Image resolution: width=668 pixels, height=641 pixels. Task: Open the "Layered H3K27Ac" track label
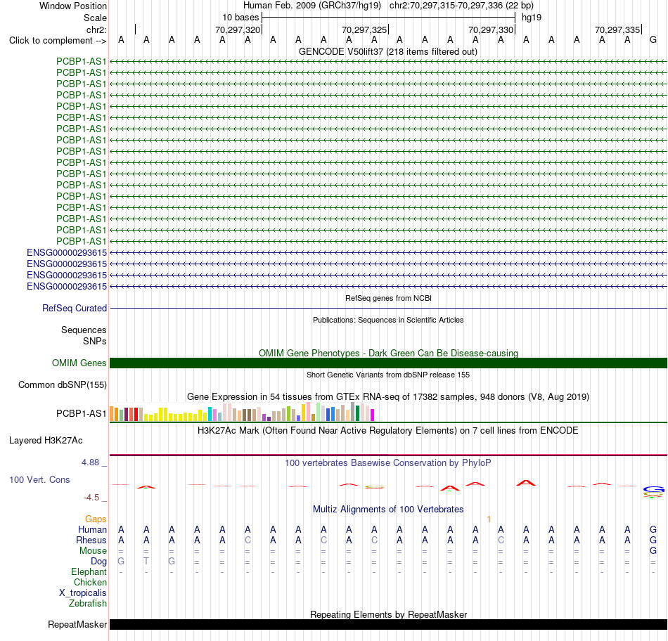46,441
